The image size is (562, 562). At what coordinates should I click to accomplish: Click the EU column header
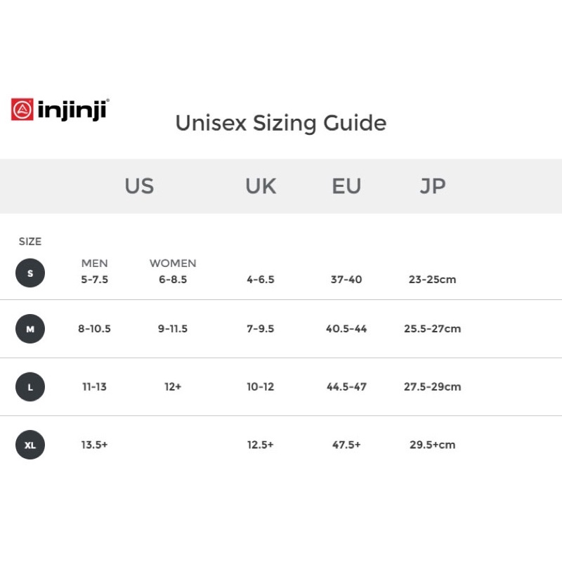pyautogui.click(x=346, y=186)
